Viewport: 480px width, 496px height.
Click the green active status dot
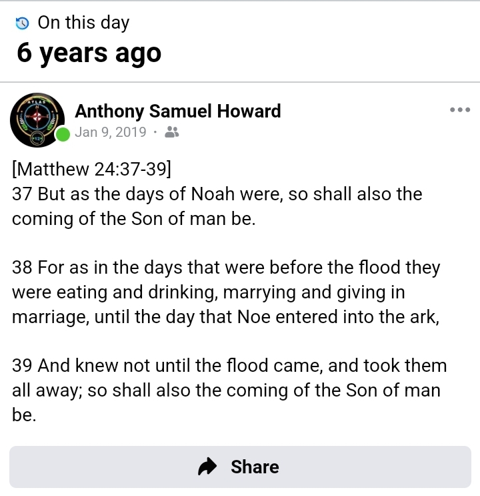point(63,134)
